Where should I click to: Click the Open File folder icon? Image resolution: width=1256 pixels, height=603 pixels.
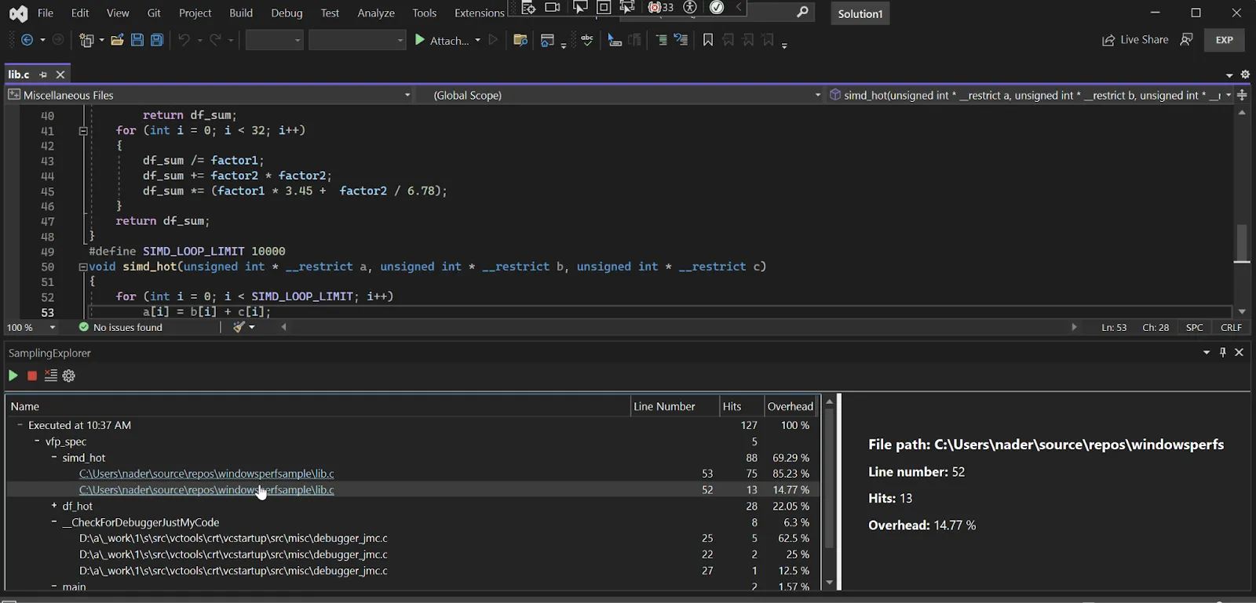pyautogui.click(x=117, y=40)
